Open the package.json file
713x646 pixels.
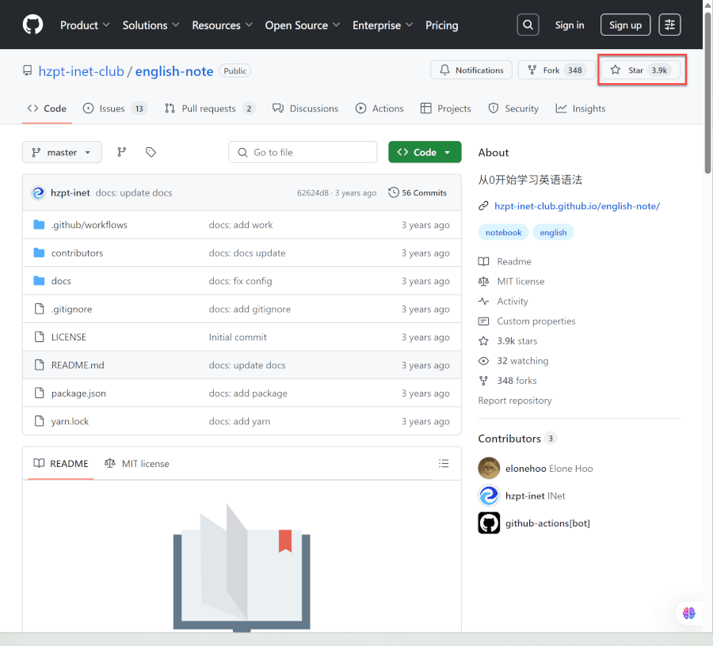[x=78, y=393]
